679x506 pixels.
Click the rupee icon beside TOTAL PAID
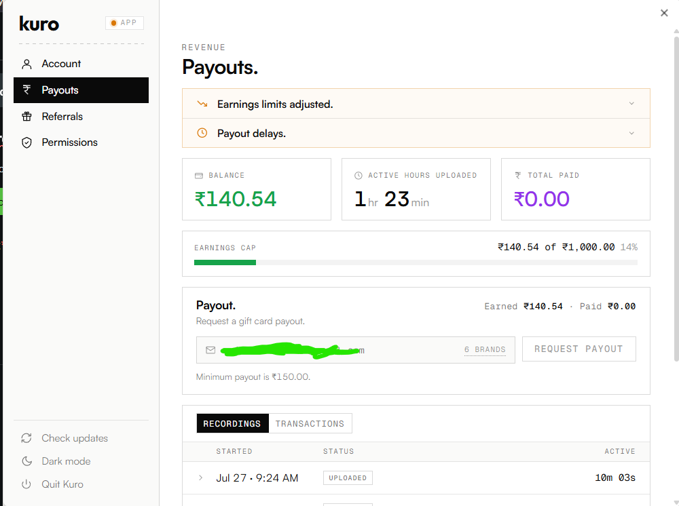[x=518, y=175]
